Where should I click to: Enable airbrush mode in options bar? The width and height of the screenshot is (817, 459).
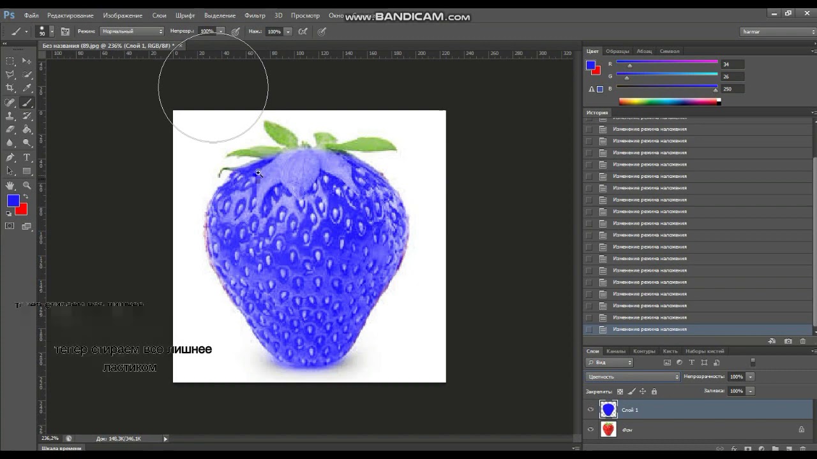[x=303, y=31]
